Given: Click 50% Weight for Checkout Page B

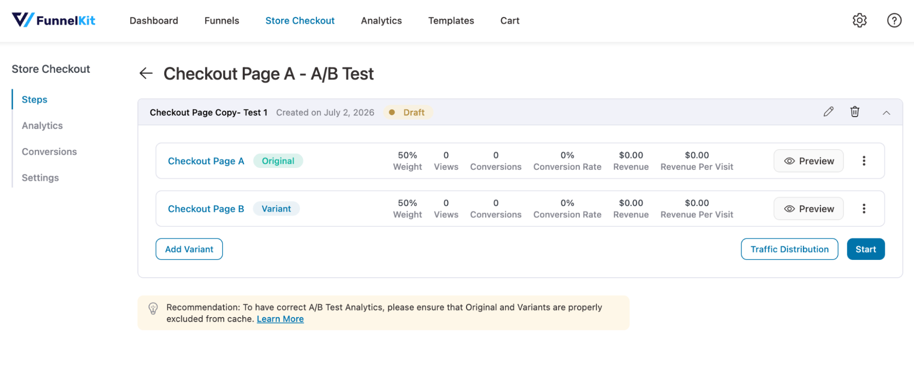Looking at the screenshot, I should [x=407, y=209].
